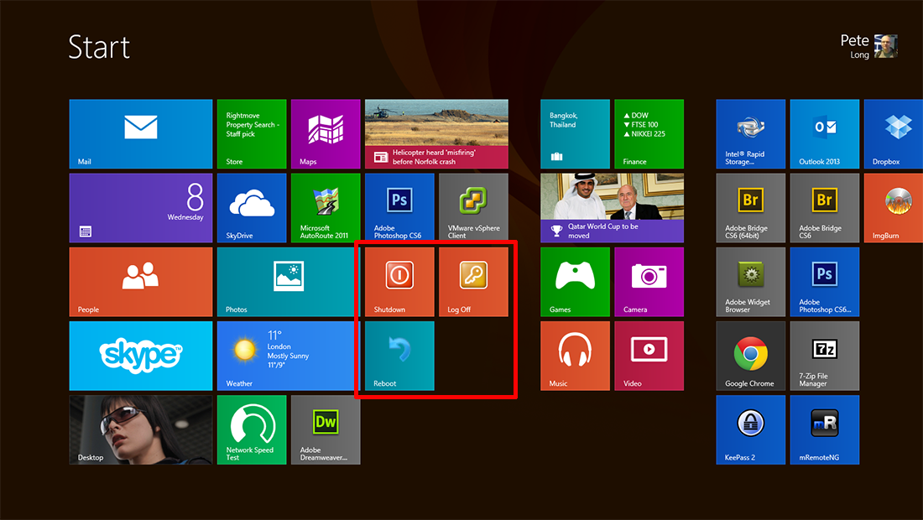Launch KeePass 2
Screen dimensions: 923x520
pos(750,430)
